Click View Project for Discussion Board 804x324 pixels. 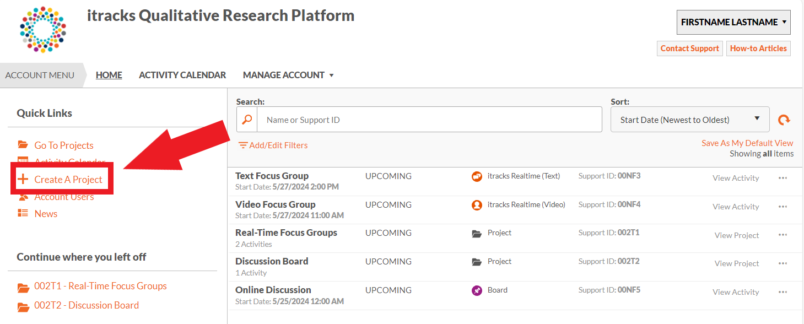click(x=737, y=263)
